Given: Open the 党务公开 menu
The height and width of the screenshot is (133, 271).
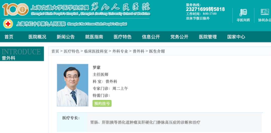Looking at the screenshot, I should (x=179, y=37).
